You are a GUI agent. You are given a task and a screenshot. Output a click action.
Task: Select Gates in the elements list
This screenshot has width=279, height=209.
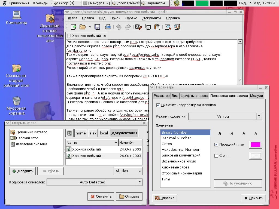(185, 144)
